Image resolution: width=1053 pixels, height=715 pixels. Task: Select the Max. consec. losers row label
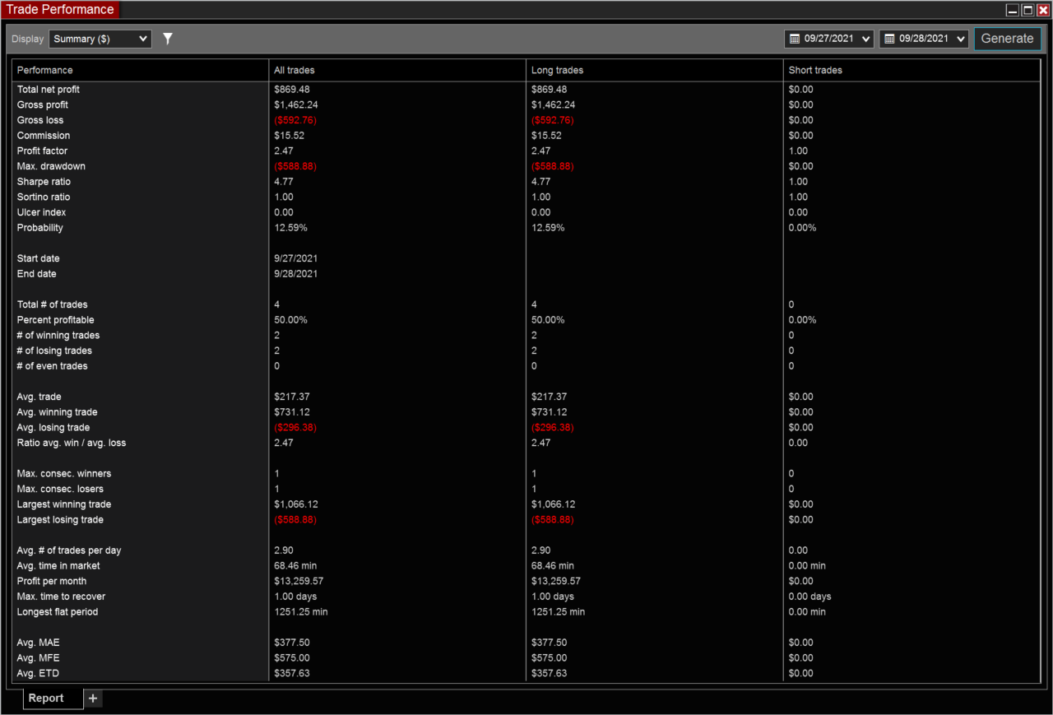pos(60,489)
